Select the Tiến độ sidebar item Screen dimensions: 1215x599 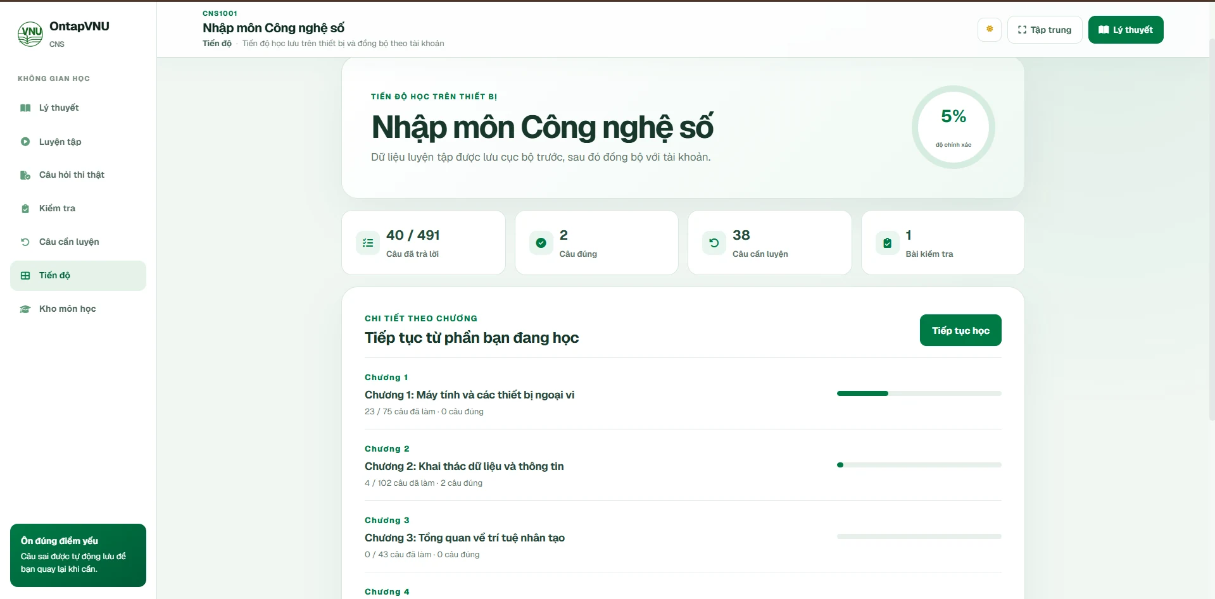tap(78, 276)
